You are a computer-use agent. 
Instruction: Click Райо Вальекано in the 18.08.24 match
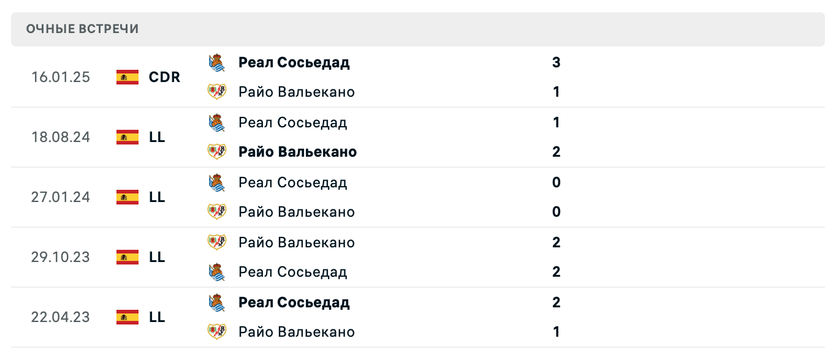297,151
